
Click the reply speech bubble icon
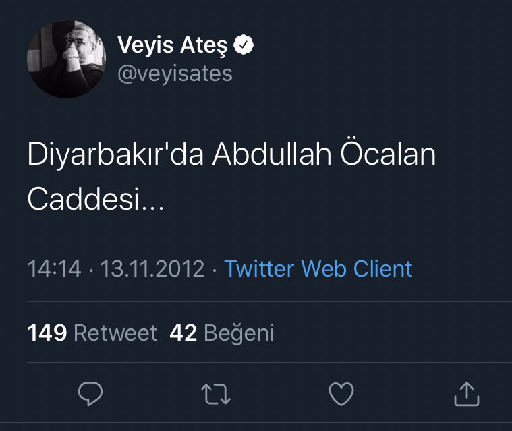point(90,394)
